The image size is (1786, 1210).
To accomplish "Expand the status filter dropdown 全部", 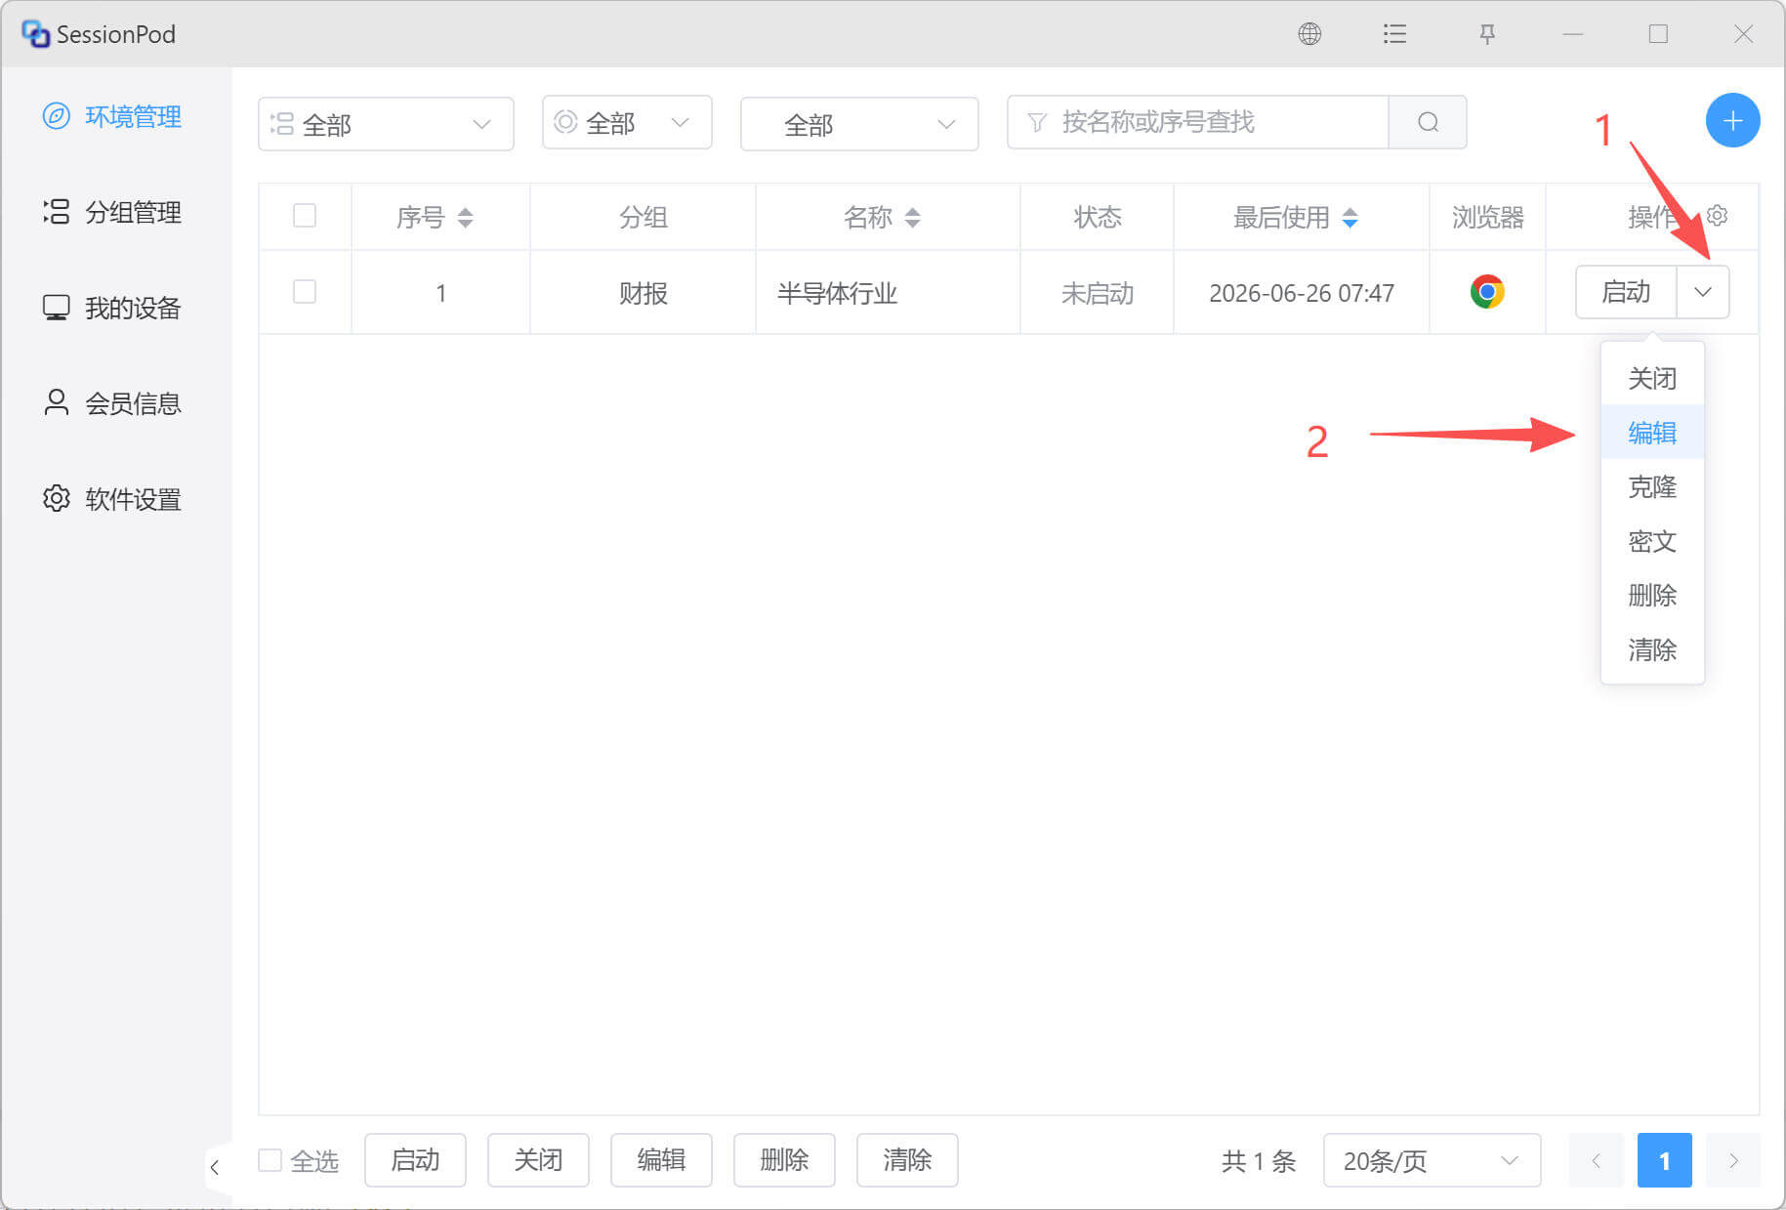I will (x=627, y=122).
